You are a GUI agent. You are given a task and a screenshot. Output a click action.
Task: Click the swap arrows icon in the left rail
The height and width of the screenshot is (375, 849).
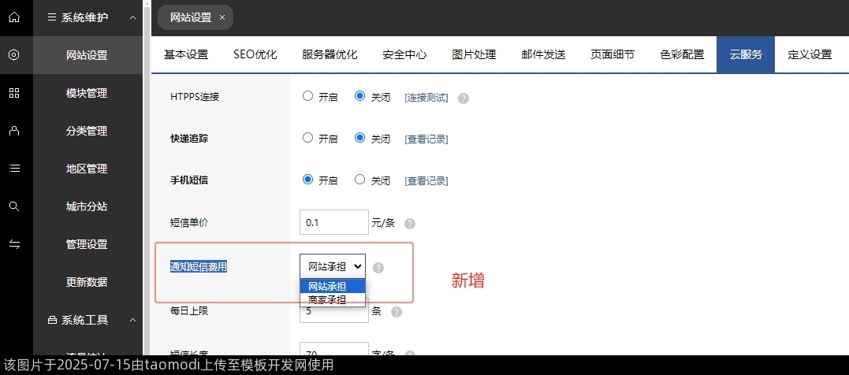pos(13,244)
